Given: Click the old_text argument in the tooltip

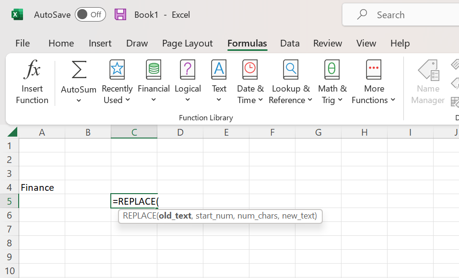Looking at the screenshot, I should (175, 216).
